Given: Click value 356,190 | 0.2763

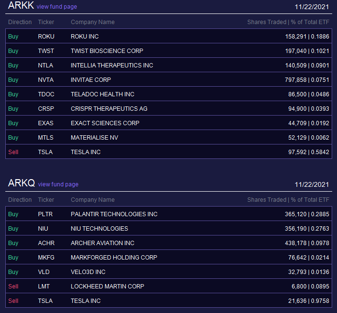Looking at the screenshot, I should click(x=307, y=228).
